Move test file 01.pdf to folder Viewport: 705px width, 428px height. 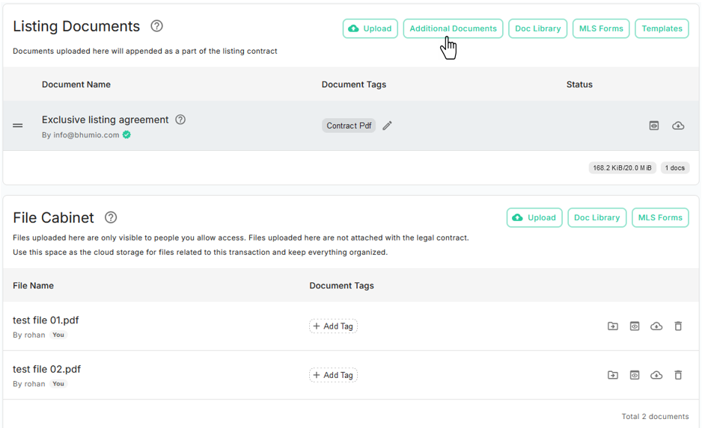(613, 326)
